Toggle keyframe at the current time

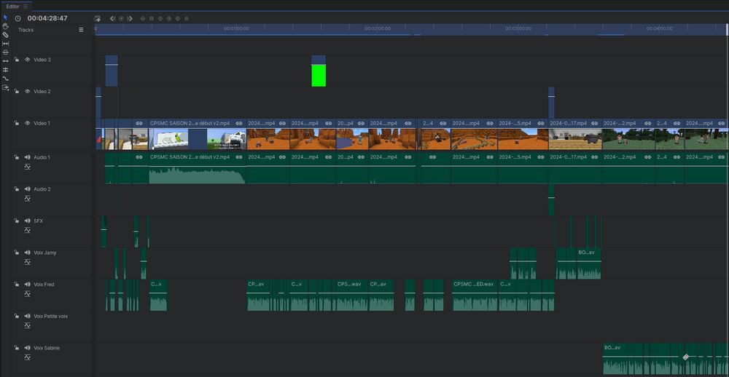coord(121,19)
